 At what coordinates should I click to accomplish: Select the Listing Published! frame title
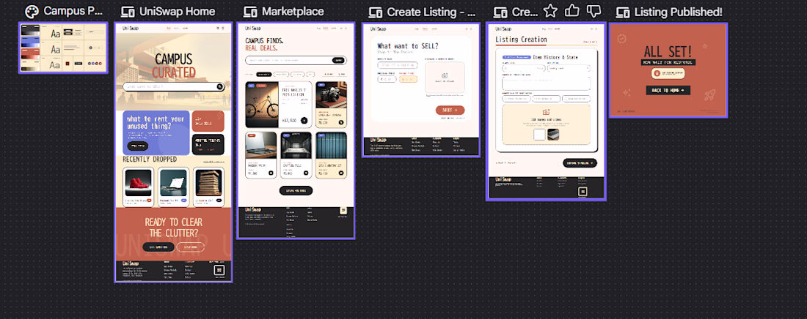point(679,11)
